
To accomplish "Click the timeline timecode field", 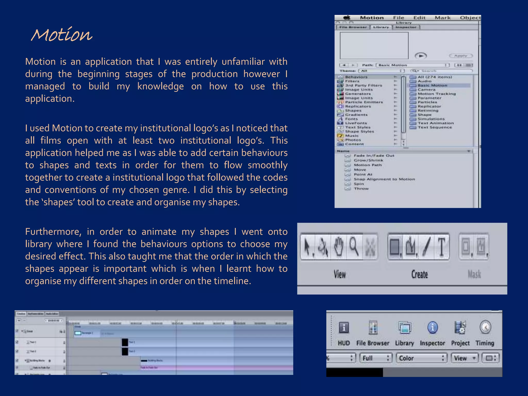I will pos(54,320).
